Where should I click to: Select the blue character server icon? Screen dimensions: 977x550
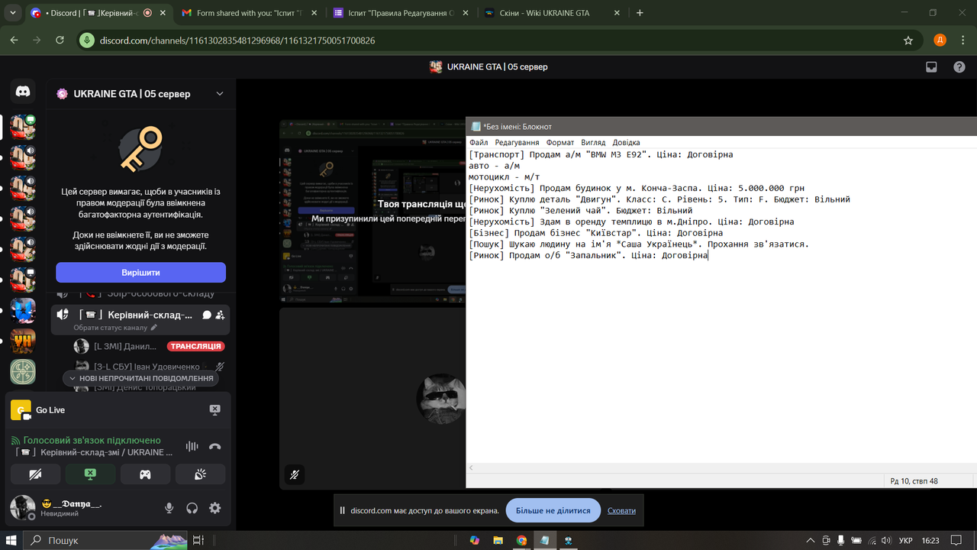(x=23, y=311)
